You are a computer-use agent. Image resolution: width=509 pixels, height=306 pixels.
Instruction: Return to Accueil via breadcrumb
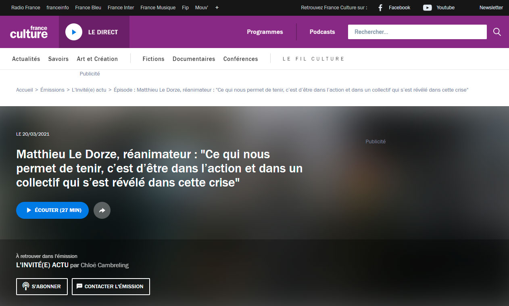(x=25, y=90)
